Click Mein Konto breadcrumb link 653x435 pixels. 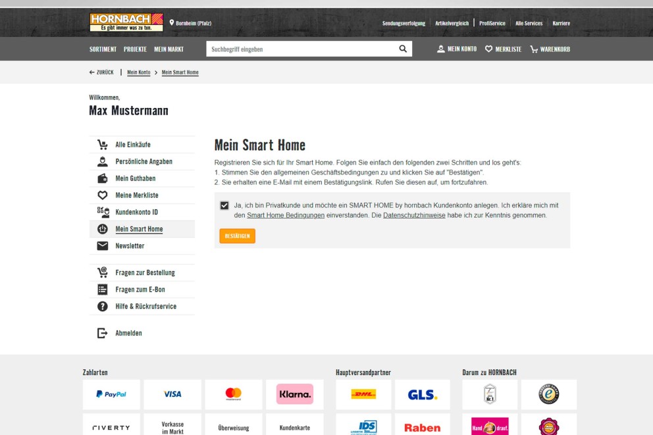click(139, 72)
